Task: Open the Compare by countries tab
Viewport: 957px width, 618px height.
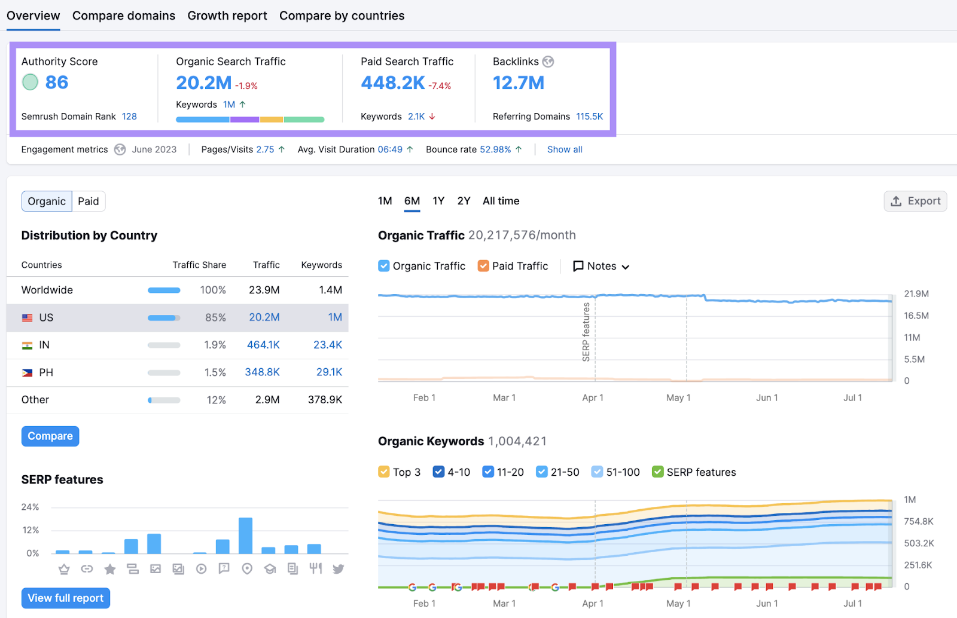Action: (x=342, y=16)
